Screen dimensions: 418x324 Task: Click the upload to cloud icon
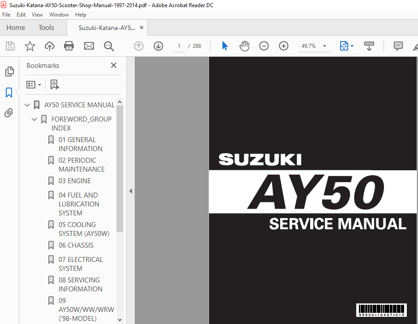(x=50, y=46)
